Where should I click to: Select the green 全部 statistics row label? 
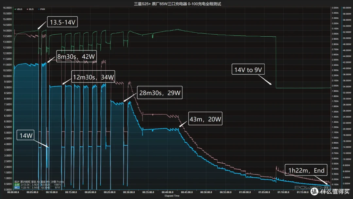17,185
